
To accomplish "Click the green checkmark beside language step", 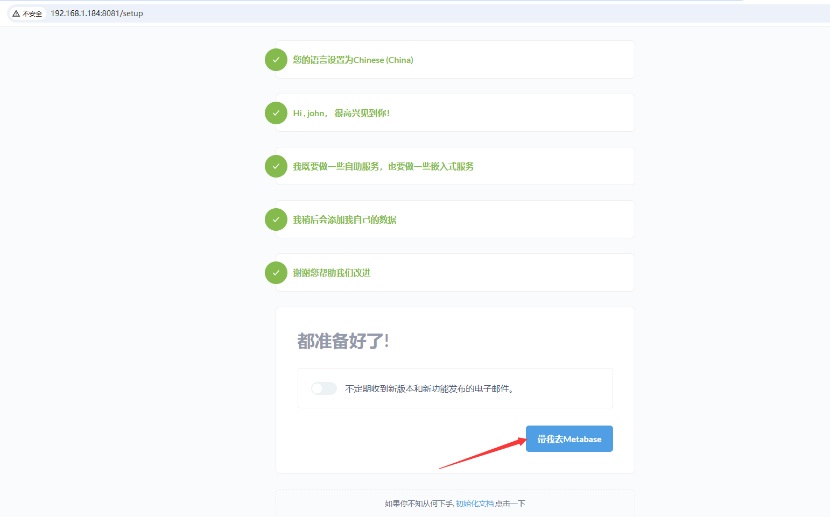I will 276,60.
